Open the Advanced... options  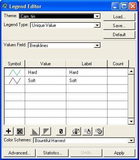[x=19, y=153]
